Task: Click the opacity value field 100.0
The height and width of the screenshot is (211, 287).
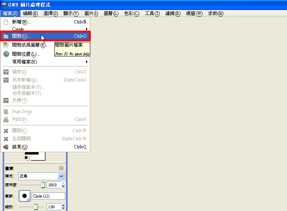Action: point(54,185)
